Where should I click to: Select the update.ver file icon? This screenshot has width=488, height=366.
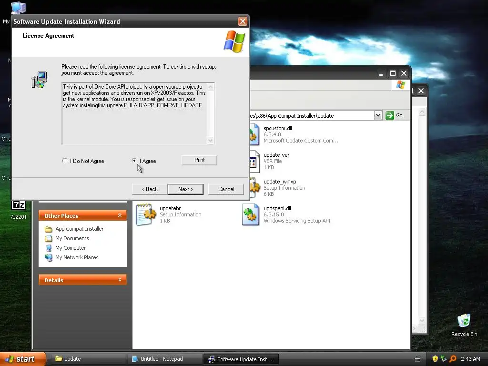[x=254, y=161]
